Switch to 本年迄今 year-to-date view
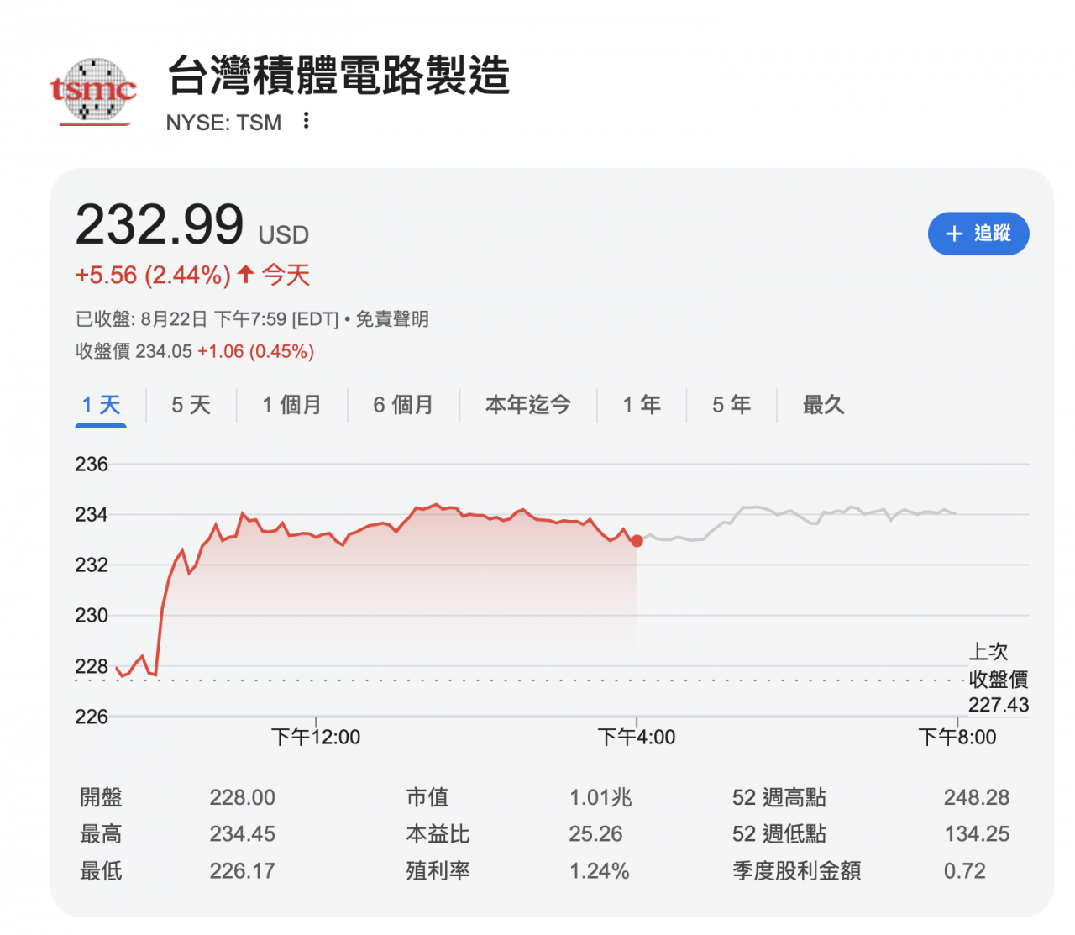Viewport: 1075px width, 935px height. 528,405
